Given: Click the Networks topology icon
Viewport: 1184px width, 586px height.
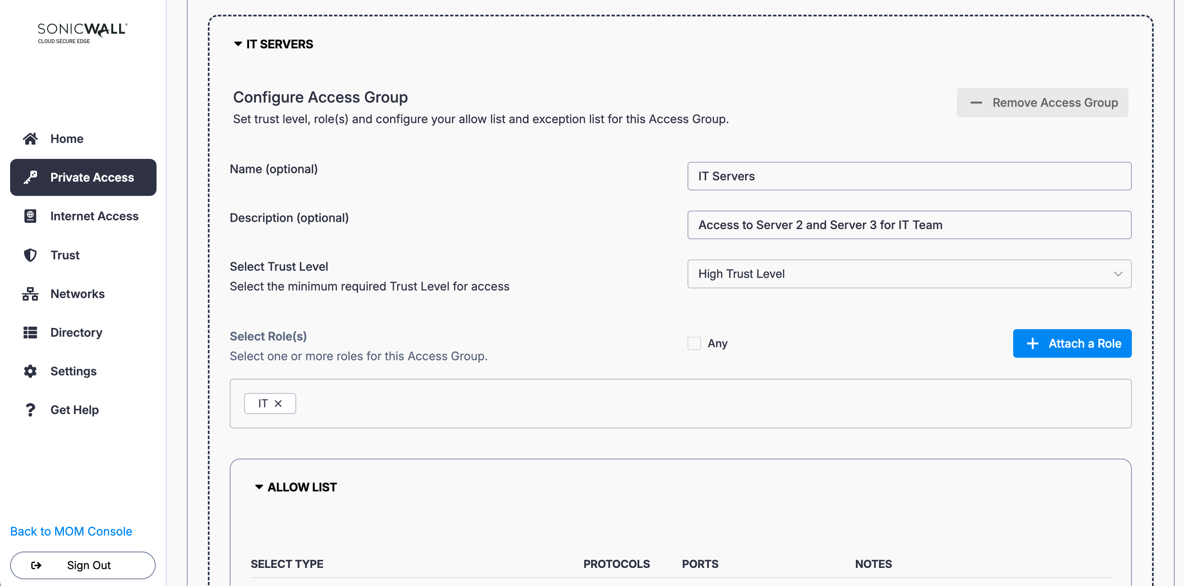Looking at the screenshot, I should coord(30,293).
